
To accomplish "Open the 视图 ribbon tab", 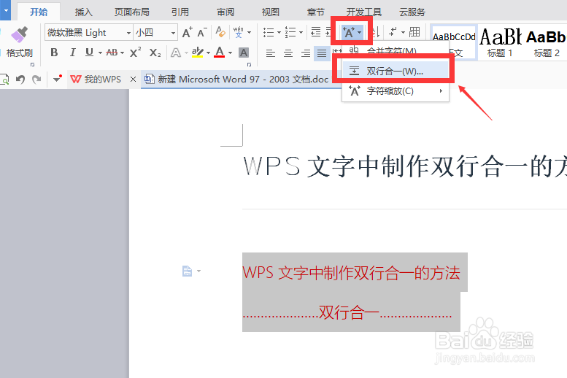I will point(271,12).
